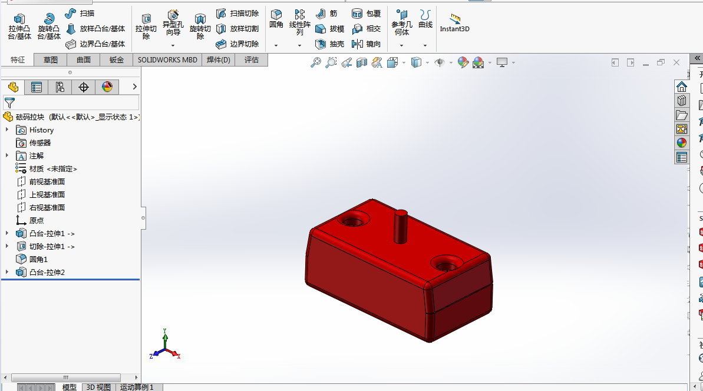Open the ConfigurationManager tab

coord(60,87)
